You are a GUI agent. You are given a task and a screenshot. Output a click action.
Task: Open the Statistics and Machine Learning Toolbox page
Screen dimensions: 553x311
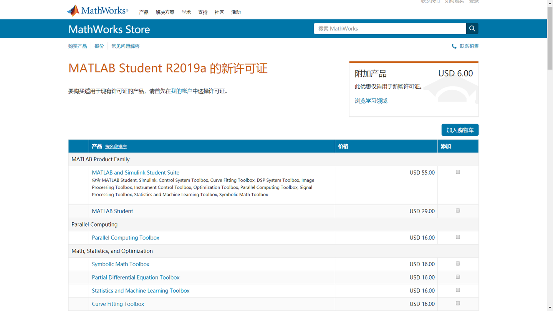point(140,291)
